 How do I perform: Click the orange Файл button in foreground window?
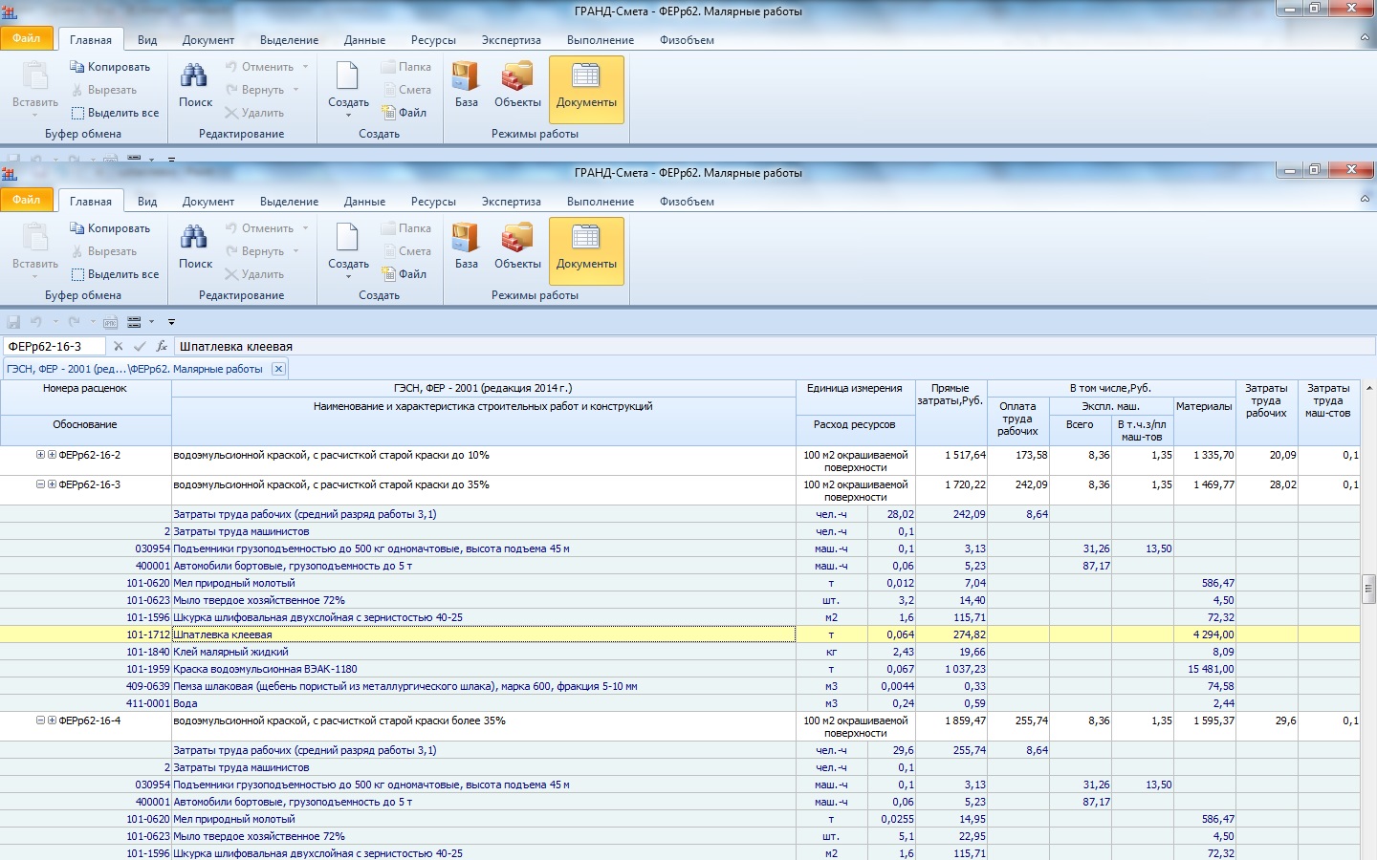point(26,201)
